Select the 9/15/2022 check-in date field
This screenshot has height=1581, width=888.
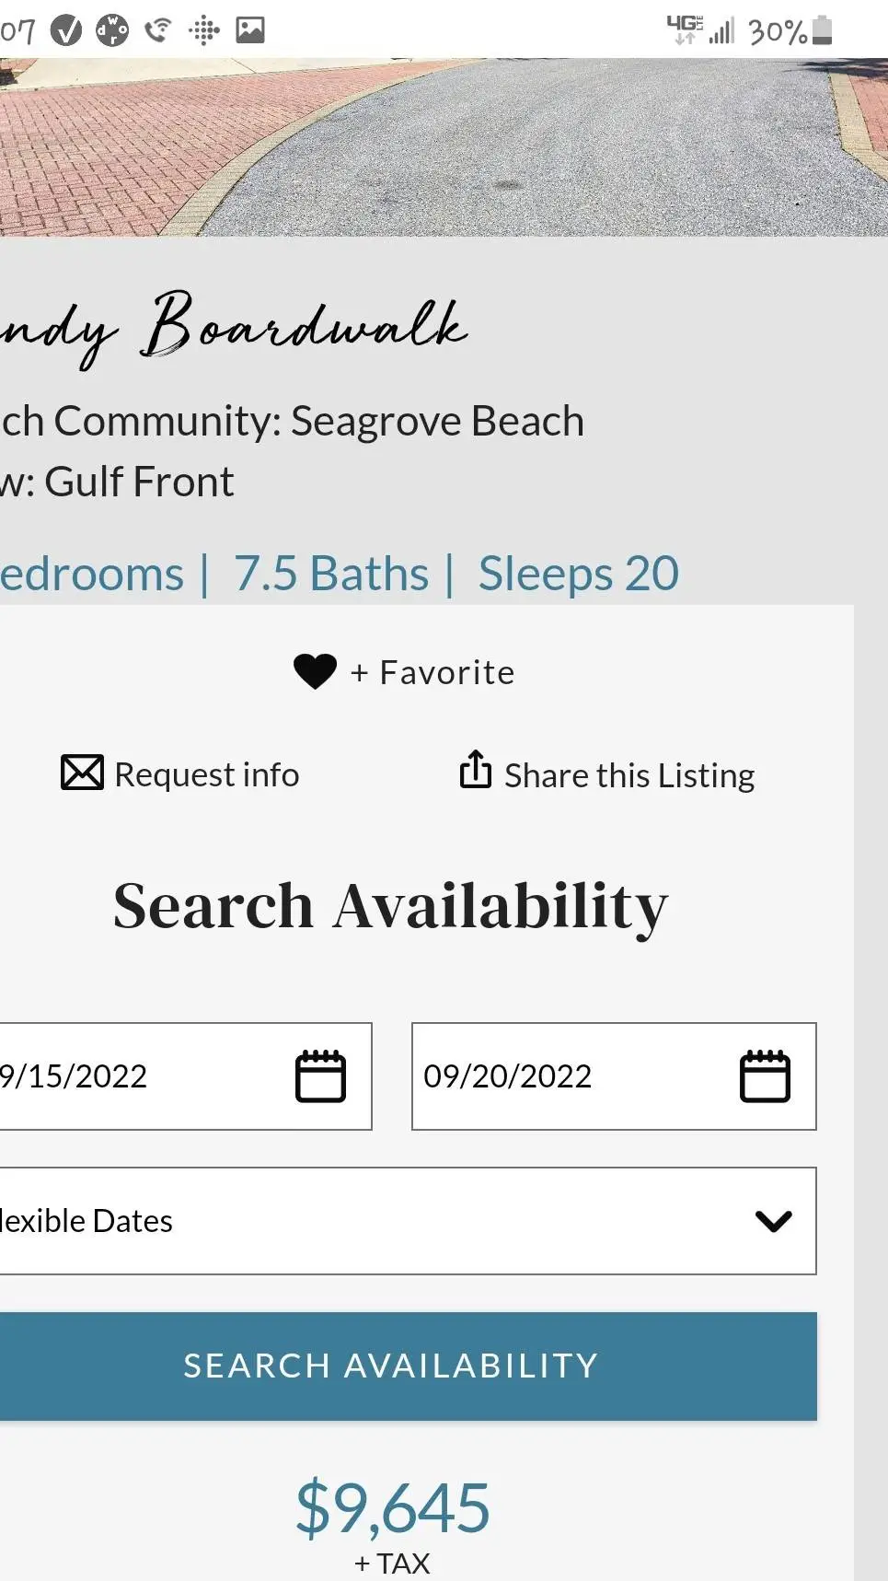(x=138, y=1075)
